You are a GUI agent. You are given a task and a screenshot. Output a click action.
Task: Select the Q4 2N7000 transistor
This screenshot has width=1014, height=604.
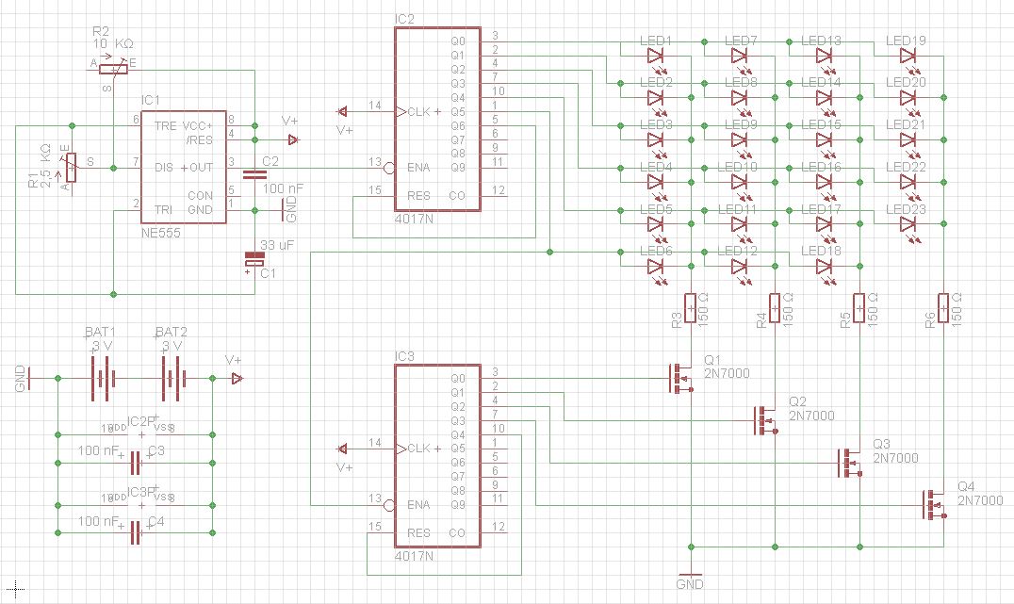tap(935, 504)
